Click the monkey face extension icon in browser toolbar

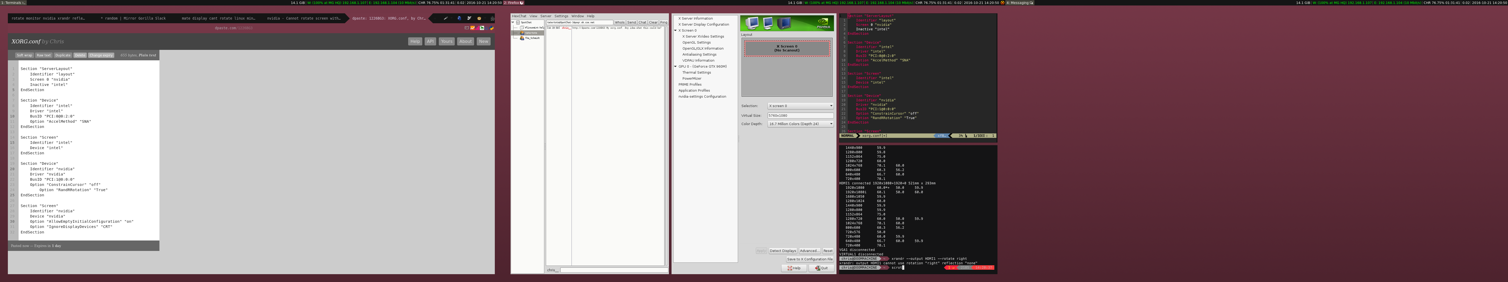tap(479, 18)
